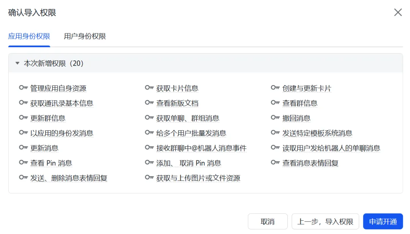The width and height of the screenshot is (410, 234).
Task: Open 创建与更新卡片 permission text
Action: point(307,88)
